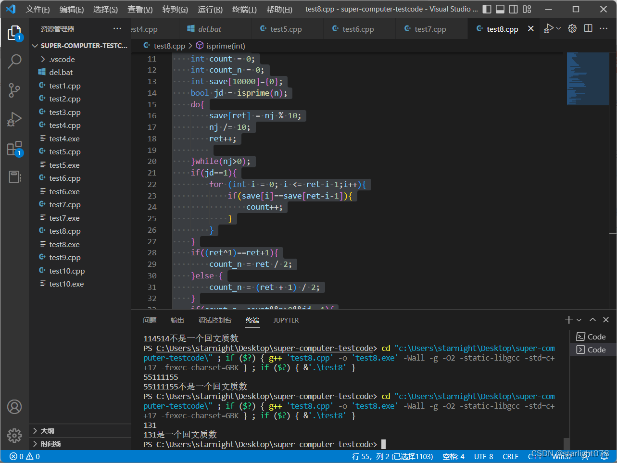
Task: Switch to the Debug Console tab
Action: tap(215, 320)
